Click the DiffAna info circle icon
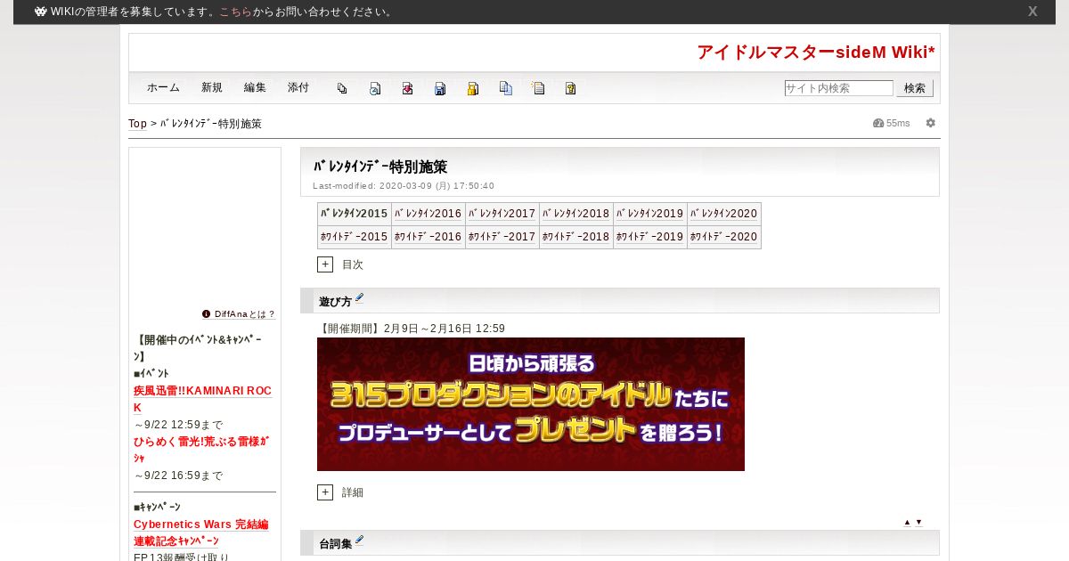Viewport: 1069px width, 561px height. tap(206, 314)
